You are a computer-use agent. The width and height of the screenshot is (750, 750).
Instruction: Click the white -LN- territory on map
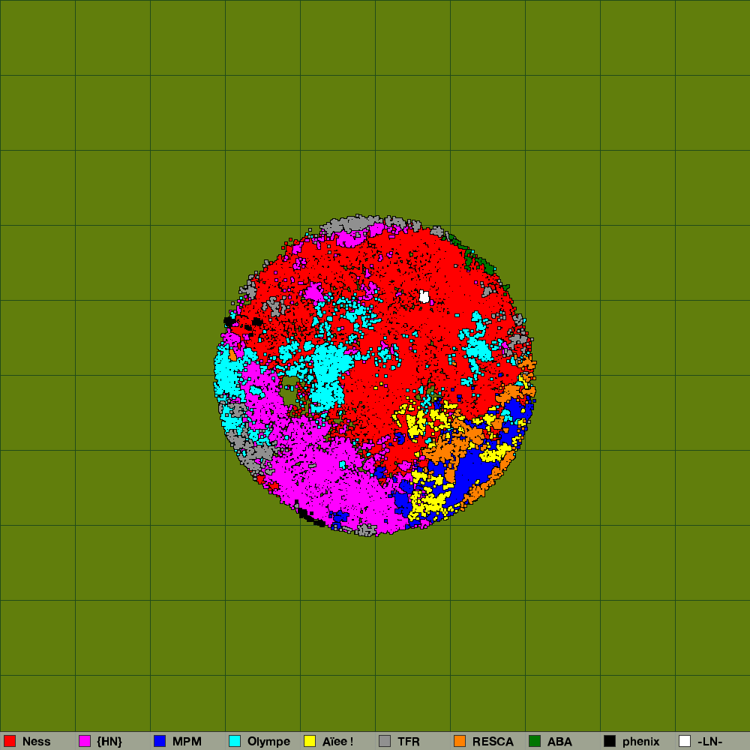(424, 296)
